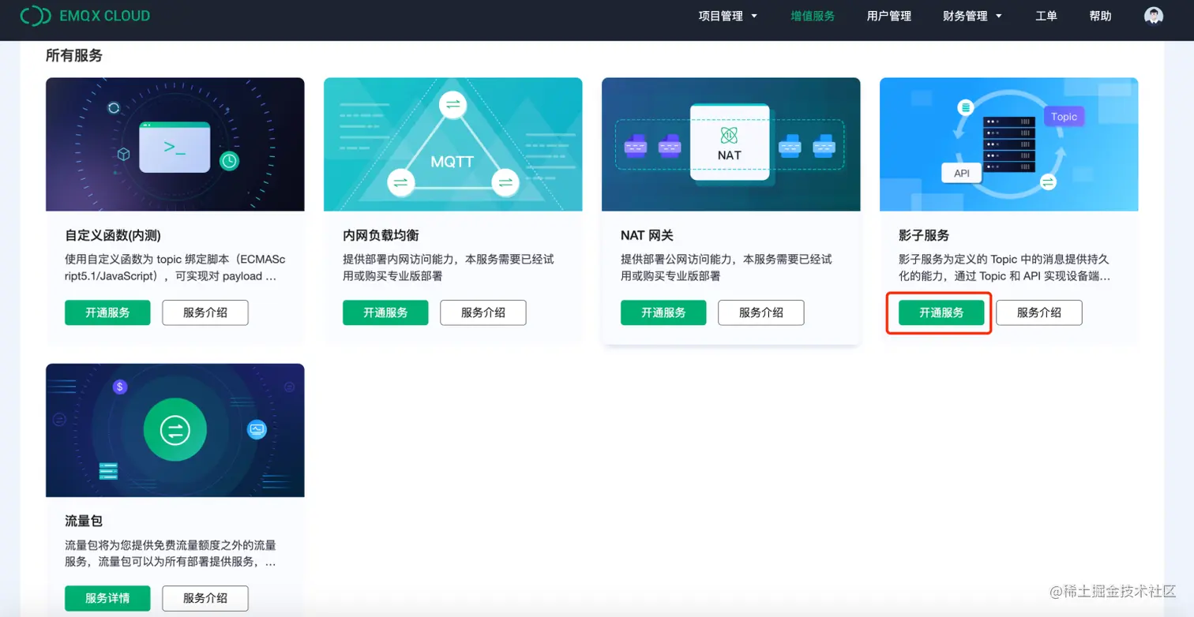Click the 影子服务 card image showing Topic and API
Viewport: 1194px width, 617px height.
click(x=1008, y=144)
